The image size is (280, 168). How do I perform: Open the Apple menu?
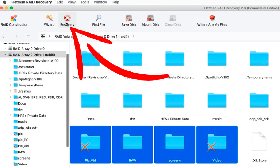coord(4,2)
